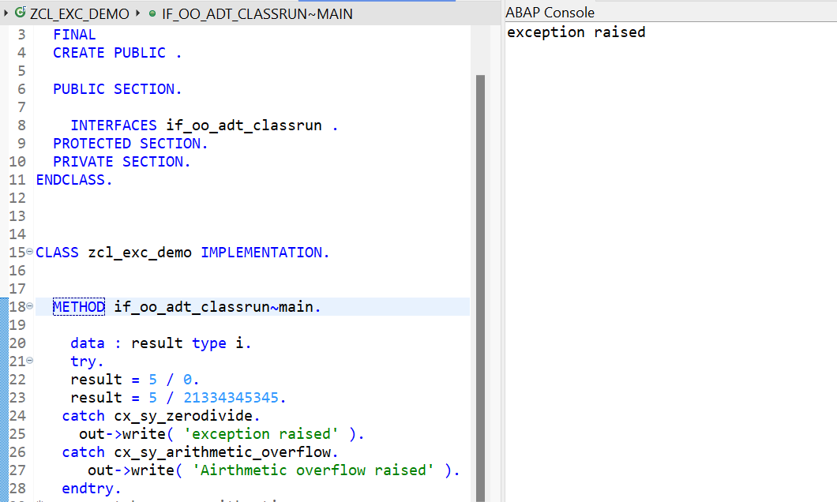
Task: Click the green method icon in the breadcrumb
Action: tap(152, 13)
